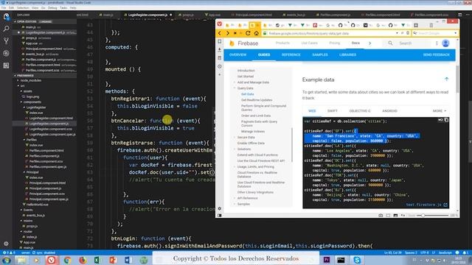Open the OVERVIEW tab in Firebase docs
This screenshot has width=472, height=265.
[237, 54]
